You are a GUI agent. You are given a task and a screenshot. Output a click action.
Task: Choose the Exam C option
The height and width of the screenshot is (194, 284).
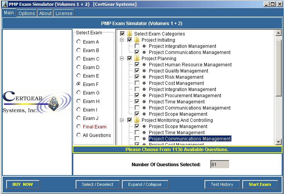(x=78, y=59)
